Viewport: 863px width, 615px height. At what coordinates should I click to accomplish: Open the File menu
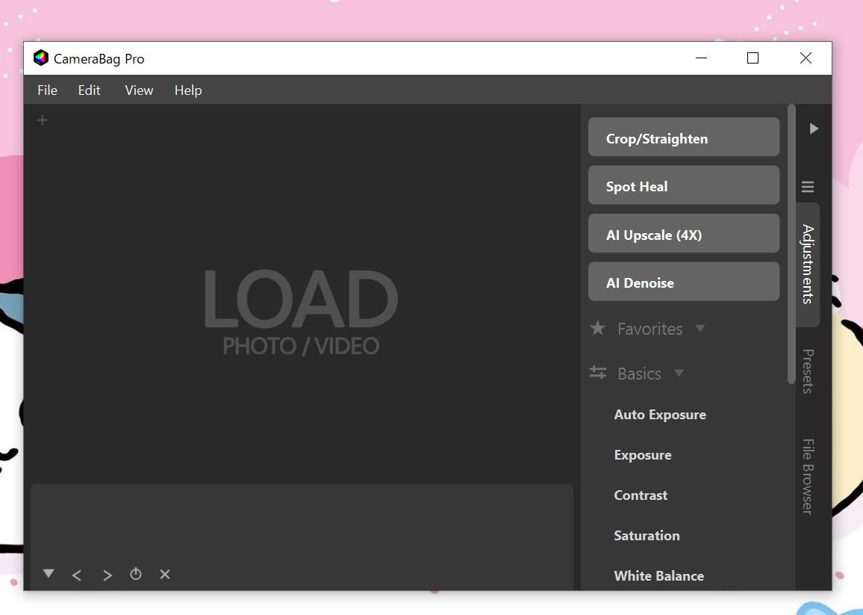(x=47, y=90)
